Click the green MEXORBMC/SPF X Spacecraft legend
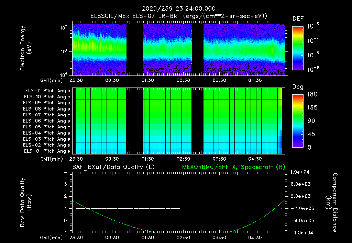This screenshot has width=352, height=243. [x=233, y=167]
